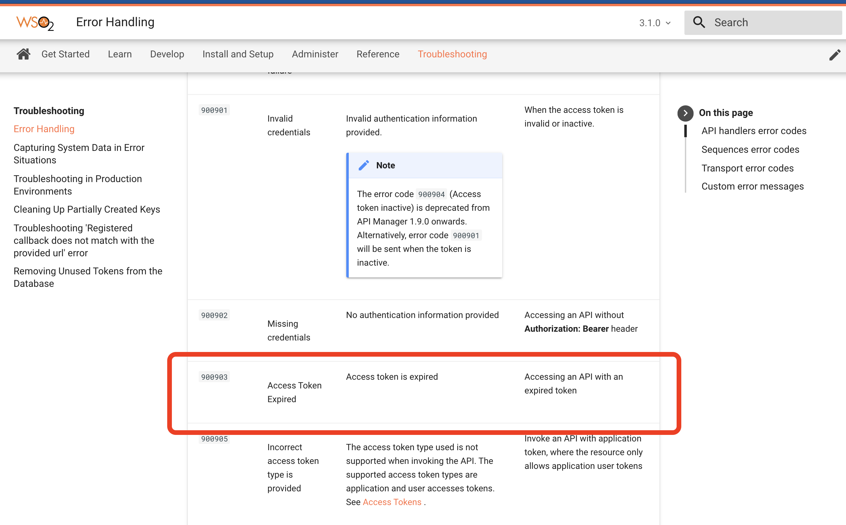Click the Access Token Expired cell
Screen dimensions: 846x525
point(294,393)
